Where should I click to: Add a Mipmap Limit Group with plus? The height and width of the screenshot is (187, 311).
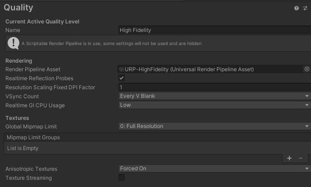(x=289, y=158)
